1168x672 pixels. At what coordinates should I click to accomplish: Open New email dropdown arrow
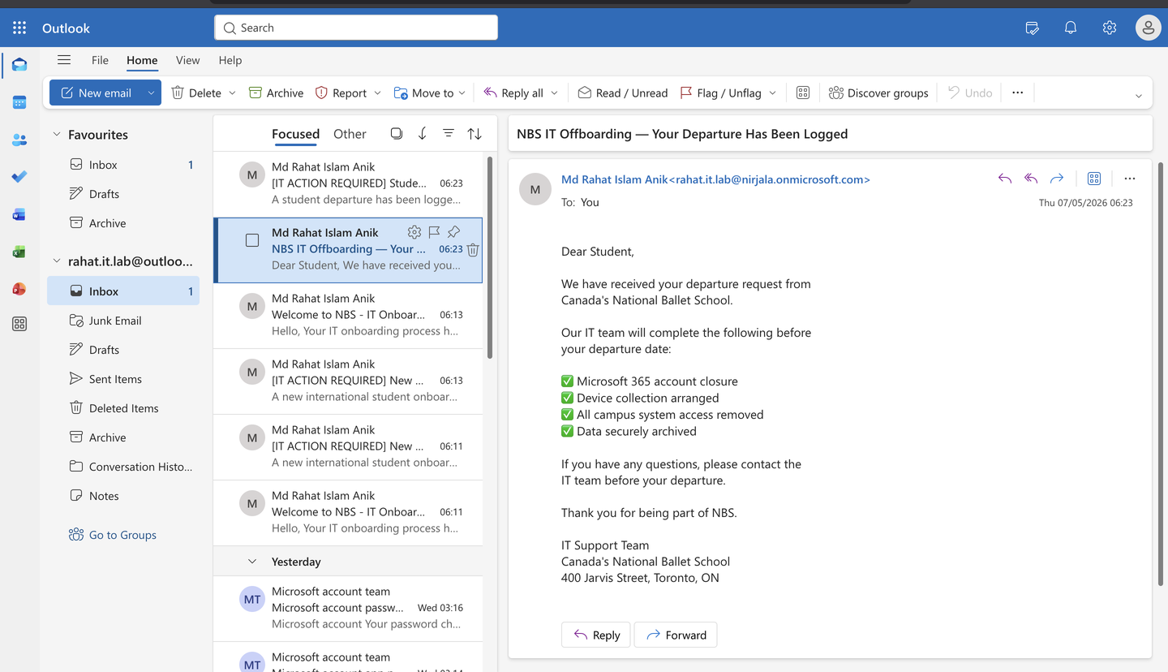click(x=151, y=93)
